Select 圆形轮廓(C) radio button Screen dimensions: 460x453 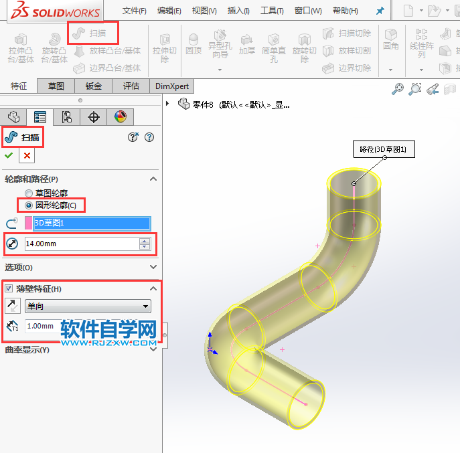tap(28, 205)
